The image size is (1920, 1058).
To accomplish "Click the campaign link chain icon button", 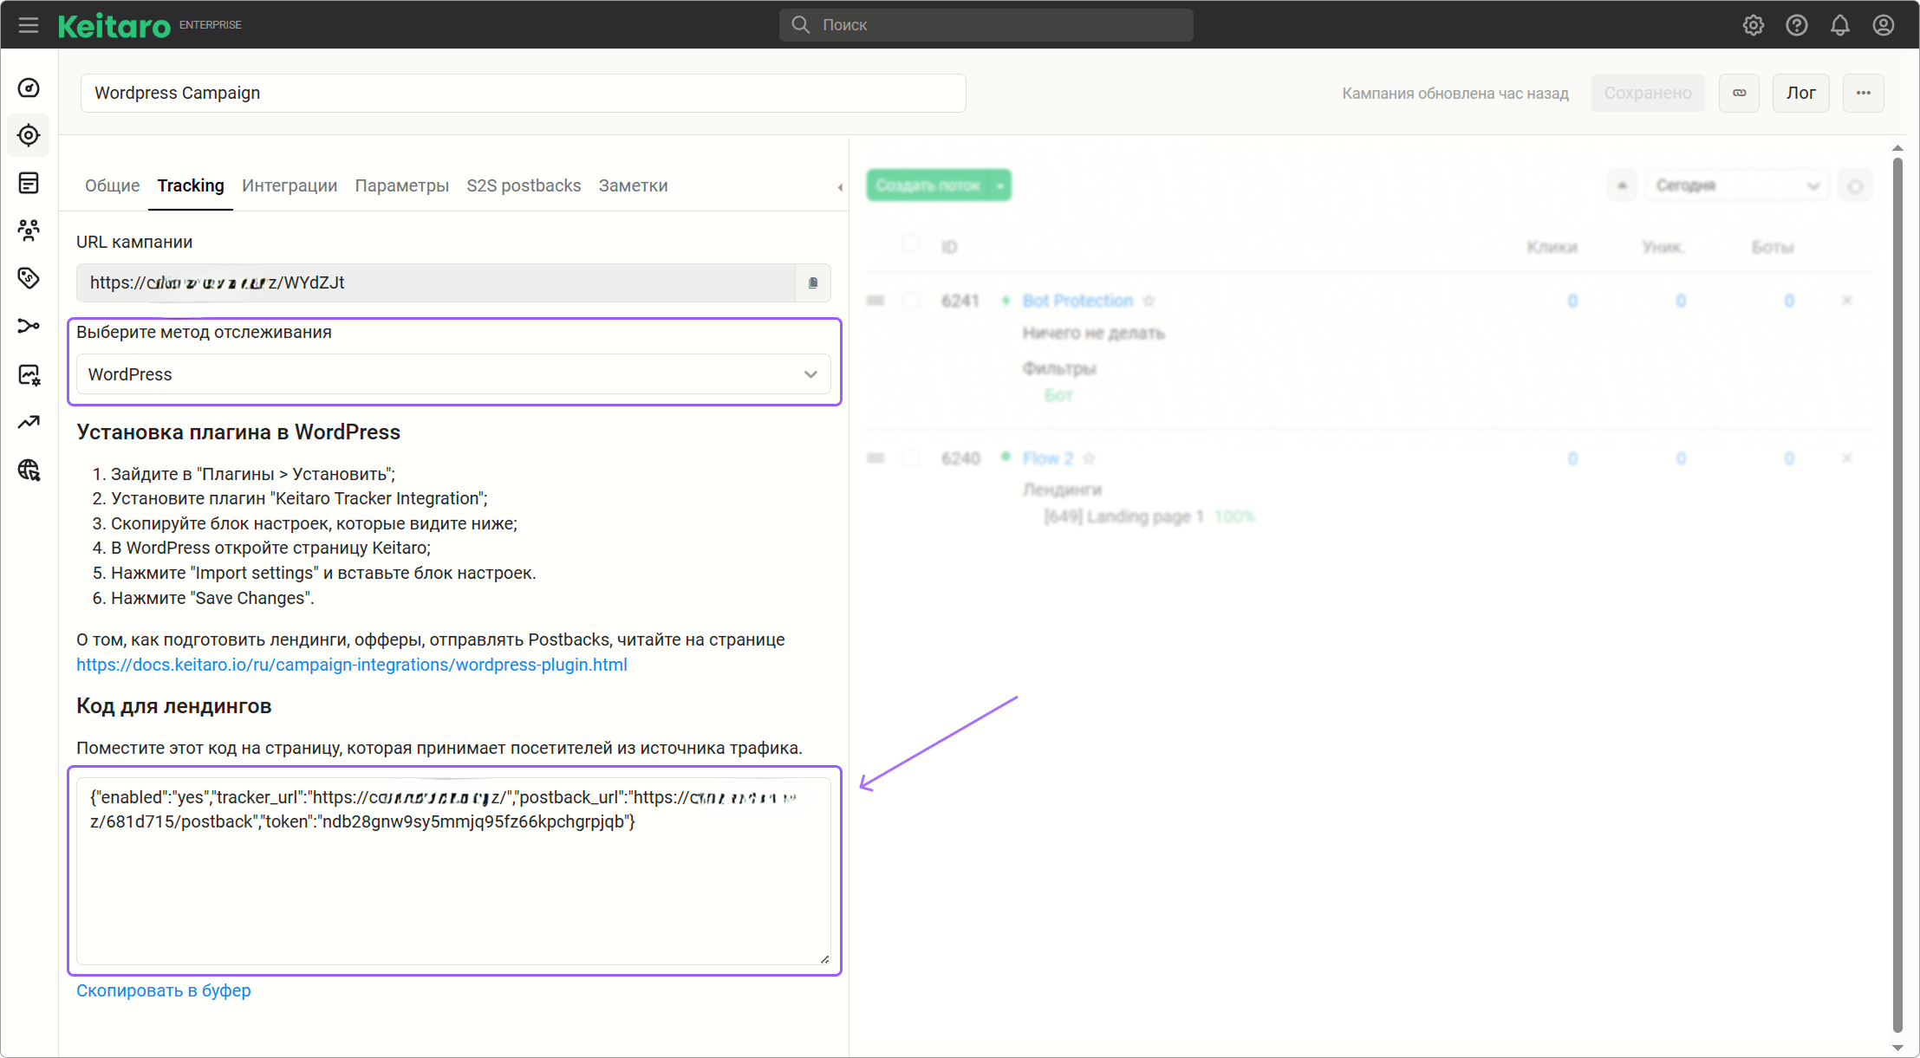I will click(x=1739, y=94).
